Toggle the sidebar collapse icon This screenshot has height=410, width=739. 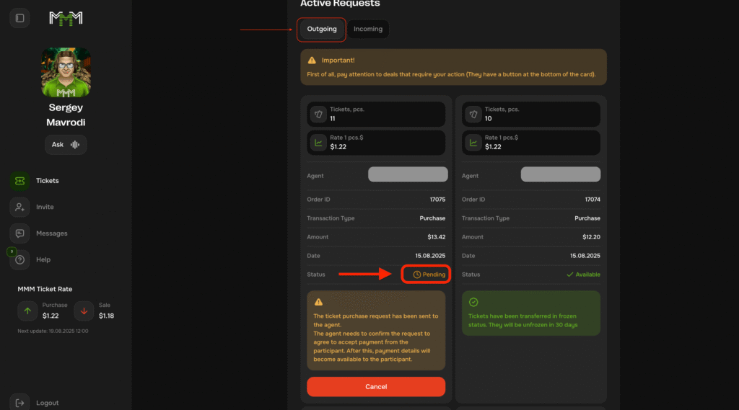click(19, 18)
